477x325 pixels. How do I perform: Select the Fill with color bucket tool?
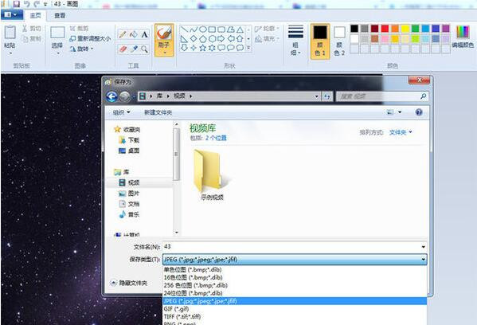click(x=133, y=34)
